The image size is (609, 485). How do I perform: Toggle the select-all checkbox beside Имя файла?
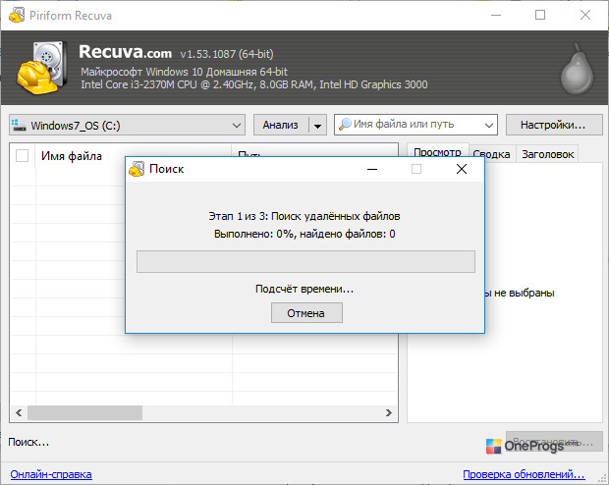pos(23,156)
